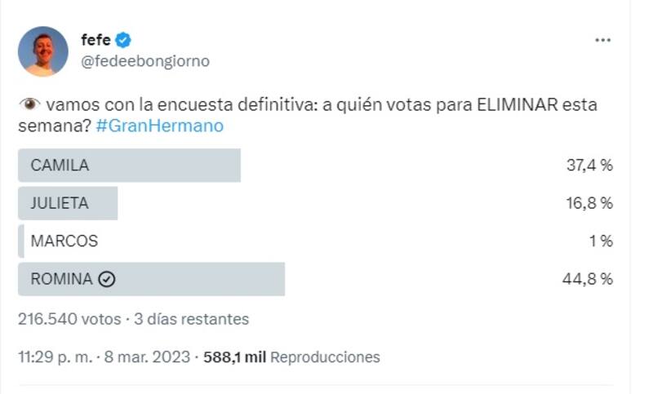Click the display name fefe
Viewport: 653px width, 394px height.
click(x=96, y=40)
